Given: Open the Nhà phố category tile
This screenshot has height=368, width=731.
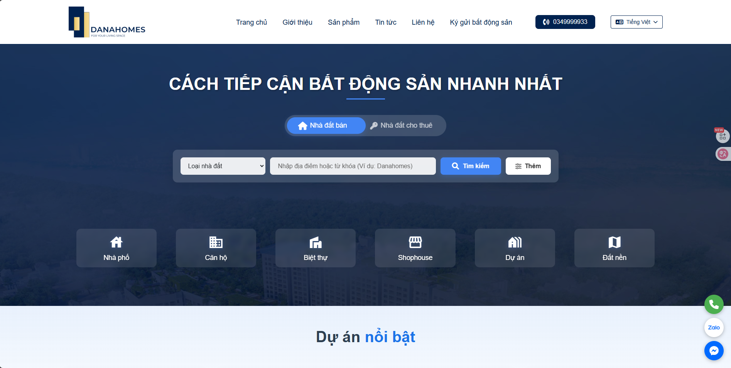Looking at the screenshot, I should [116, 248].
